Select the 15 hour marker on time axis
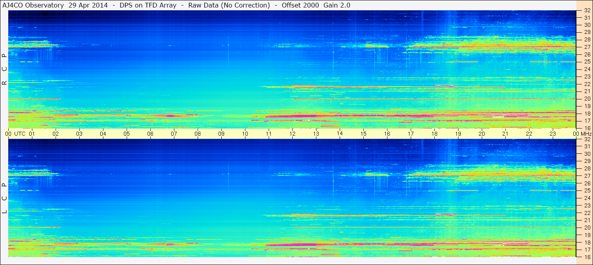Viewport: 593px width, 265px height. pyautogui.click(x=363, y=134)
